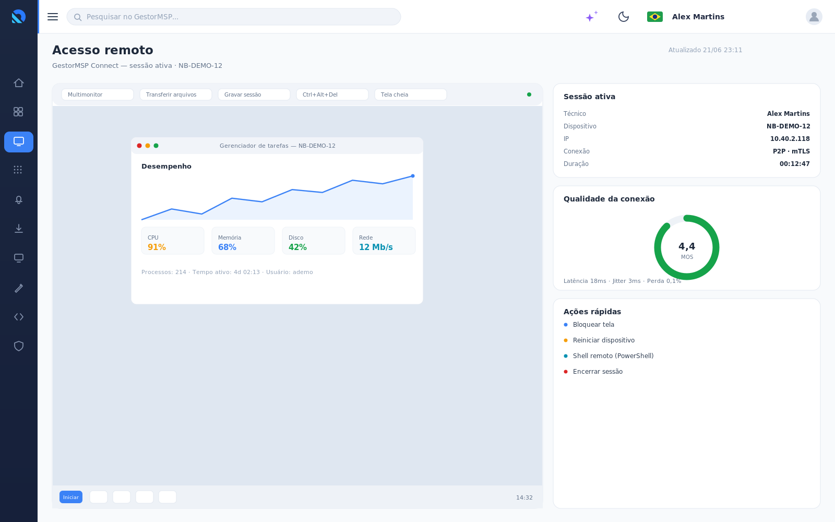Select the active remote access monitor icon
The image size is (835, 522).
pyautogui.click(x=19, y=142)
